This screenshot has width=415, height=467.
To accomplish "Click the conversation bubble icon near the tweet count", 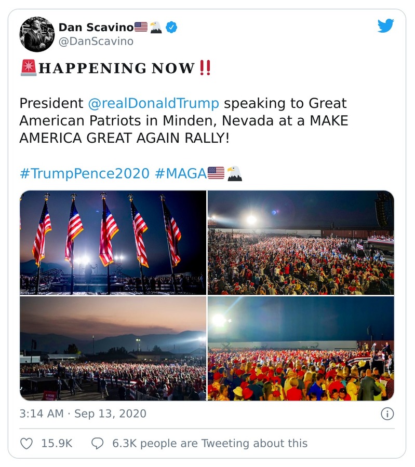I will (97, 443).
